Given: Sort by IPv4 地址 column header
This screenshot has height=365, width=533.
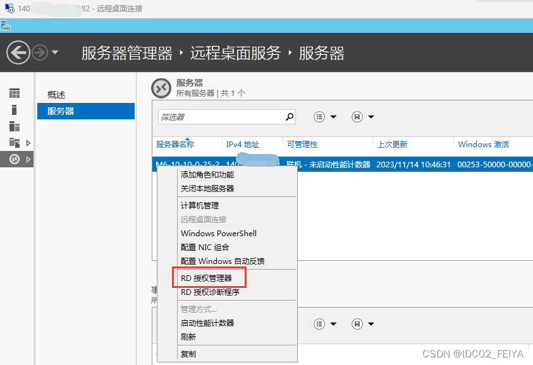Looking at the screenshot, I should 243,145.
